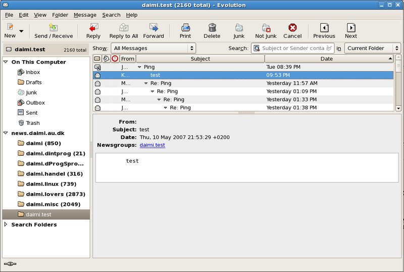Image resolution: width=404 pixels, height=272 pixels.
Task: Open the New dropdown arrow
Action: point(21,31)
